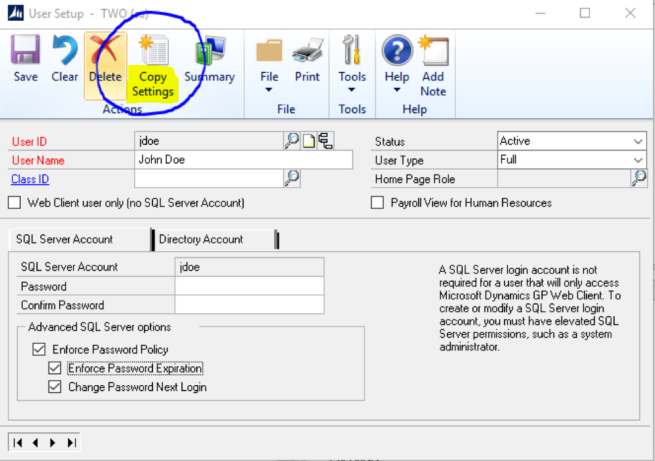Open Copy Settings from the ribbon
The height and width of the screenshot is (461, 655).
tap(152, 64)
